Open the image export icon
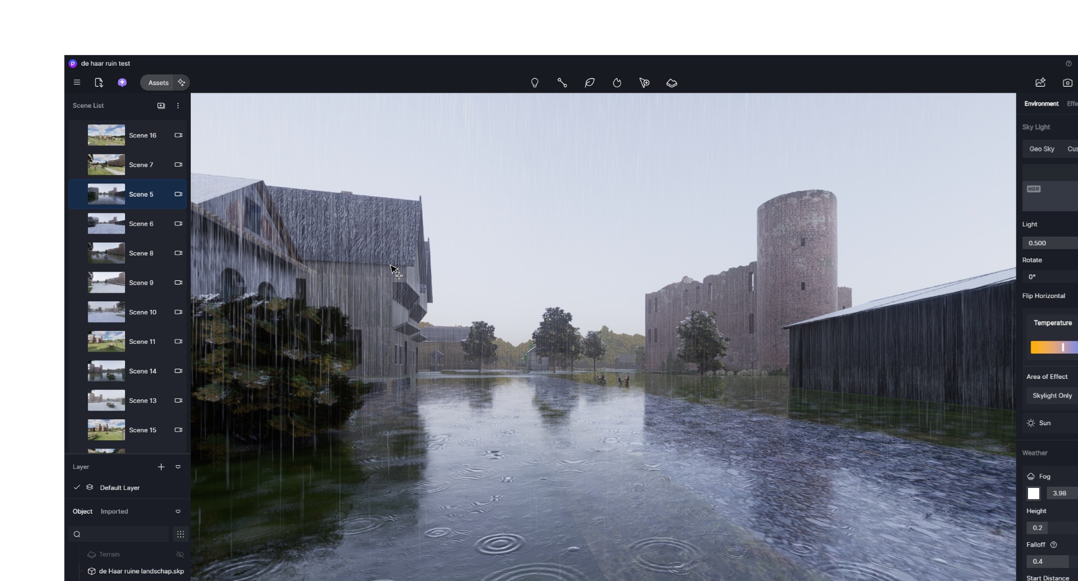Image resolution: width=1078 pixels, height=581 pixels. [x=1040, y=82]
